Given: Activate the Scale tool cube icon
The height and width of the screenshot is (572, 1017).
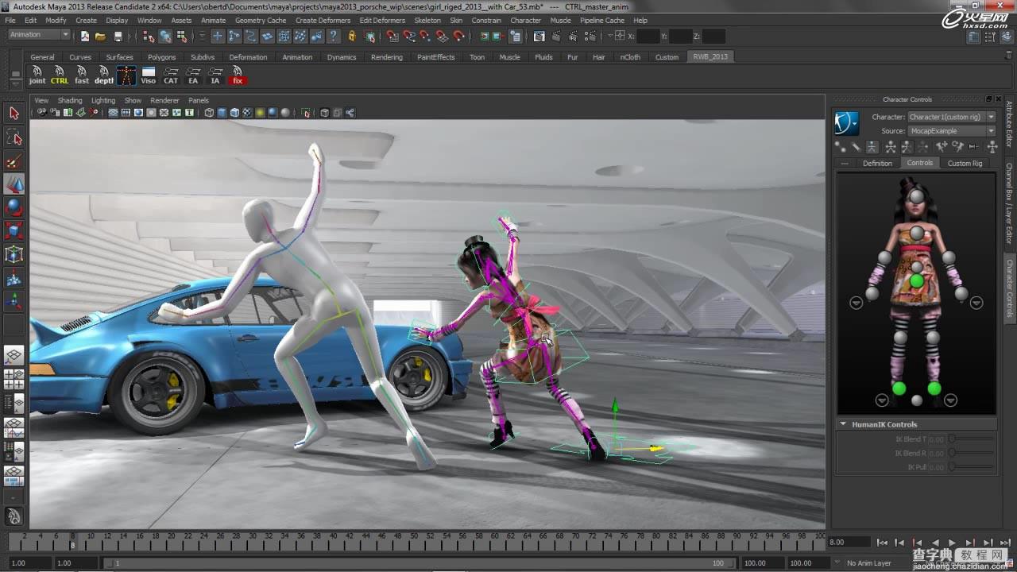Looking at the screenshot, I should point(14,230).
